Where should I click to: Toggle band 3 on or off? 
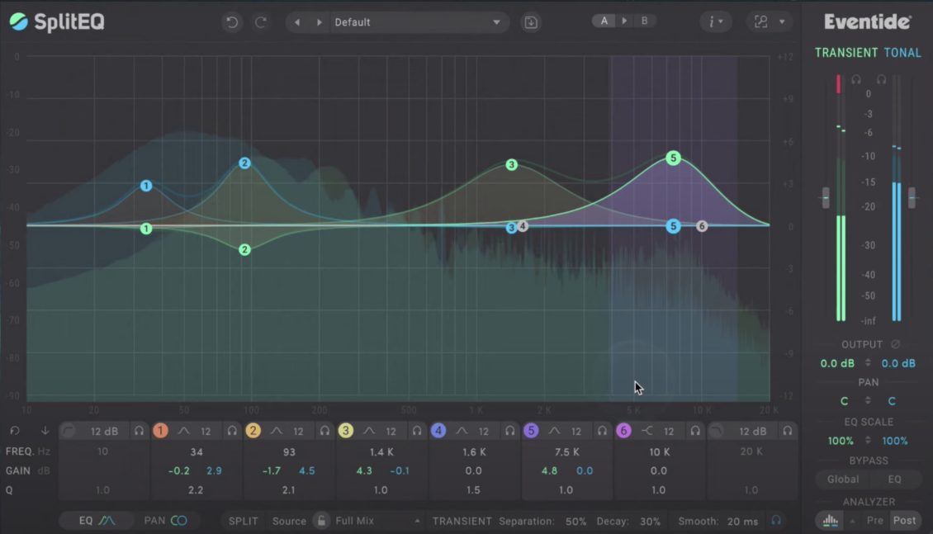346,431
